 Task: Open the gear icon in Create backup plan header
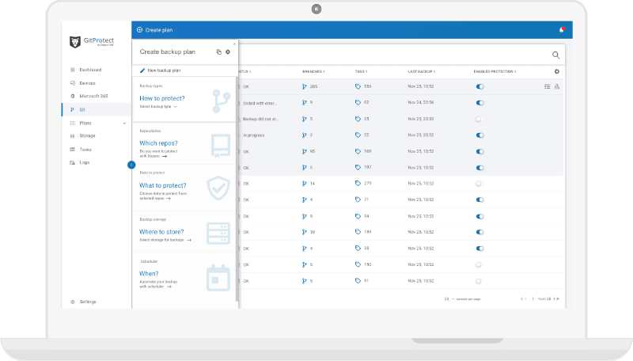[x=228, y=52]
